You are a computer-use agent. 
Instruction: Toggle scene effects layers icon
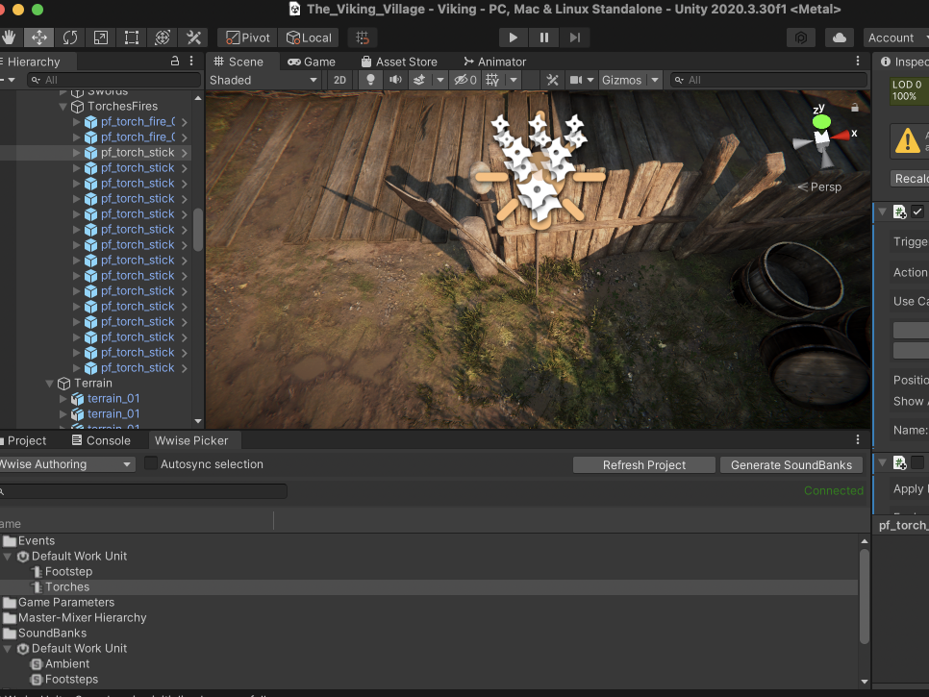pos(419,80)
